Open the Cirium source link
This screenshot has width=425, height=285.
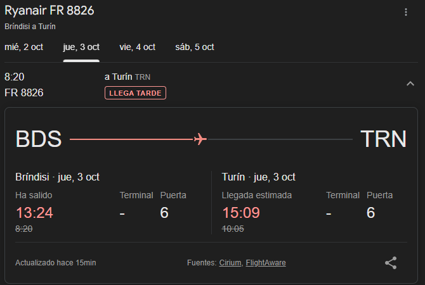tap(230, 263)
